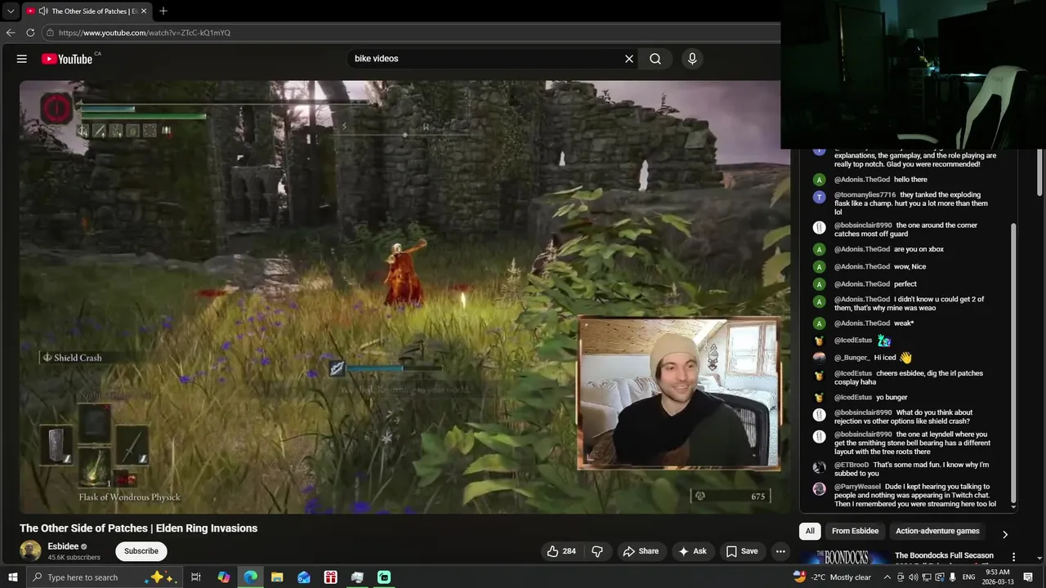Click the Type here to search box
This screenshot has height=588, width=1046.
point(104,577)
